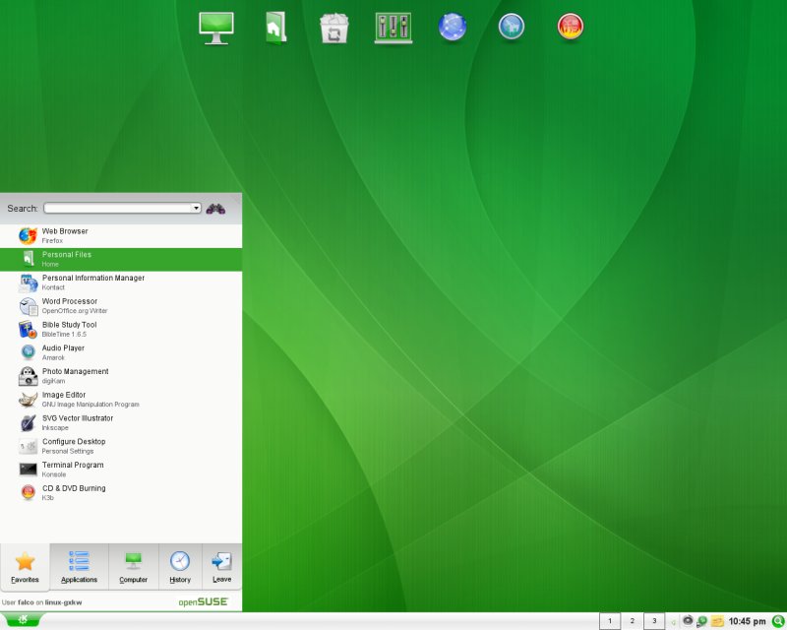Click the 'Photo Management' label
Screen dimensions: 787x630
76,371
